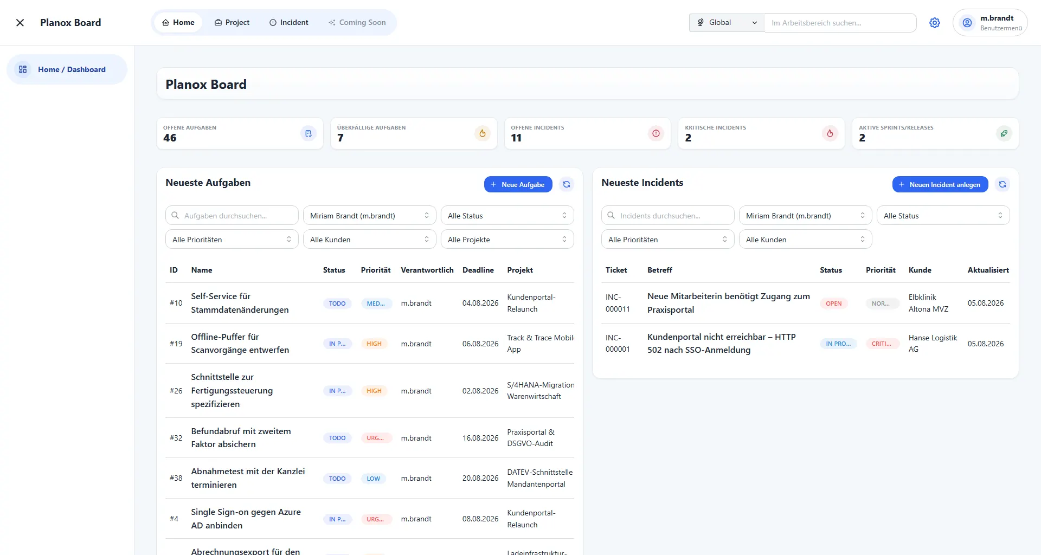Open the incidents Alle Status dropdown

pyautogui.click(x=943, y=215)
